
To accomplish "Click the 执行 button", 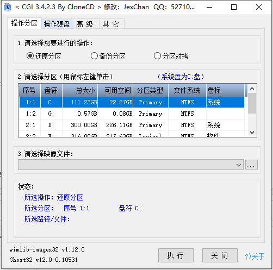I will [176, 255].
